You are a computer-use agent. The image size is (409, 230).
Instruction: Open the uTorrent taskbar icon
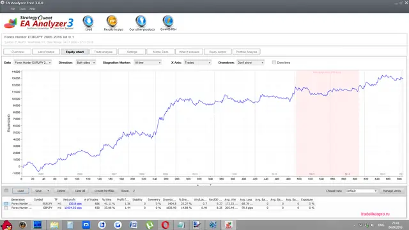click(x=150, y=225)
